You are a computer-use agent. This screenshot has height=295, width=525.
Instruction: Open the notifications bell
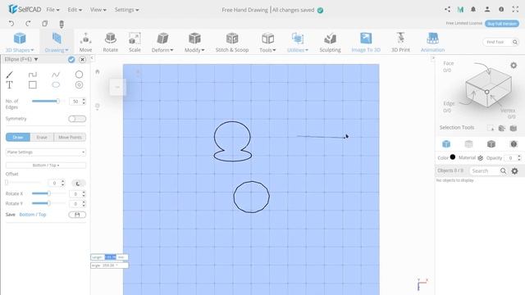[x=473, y=9]
